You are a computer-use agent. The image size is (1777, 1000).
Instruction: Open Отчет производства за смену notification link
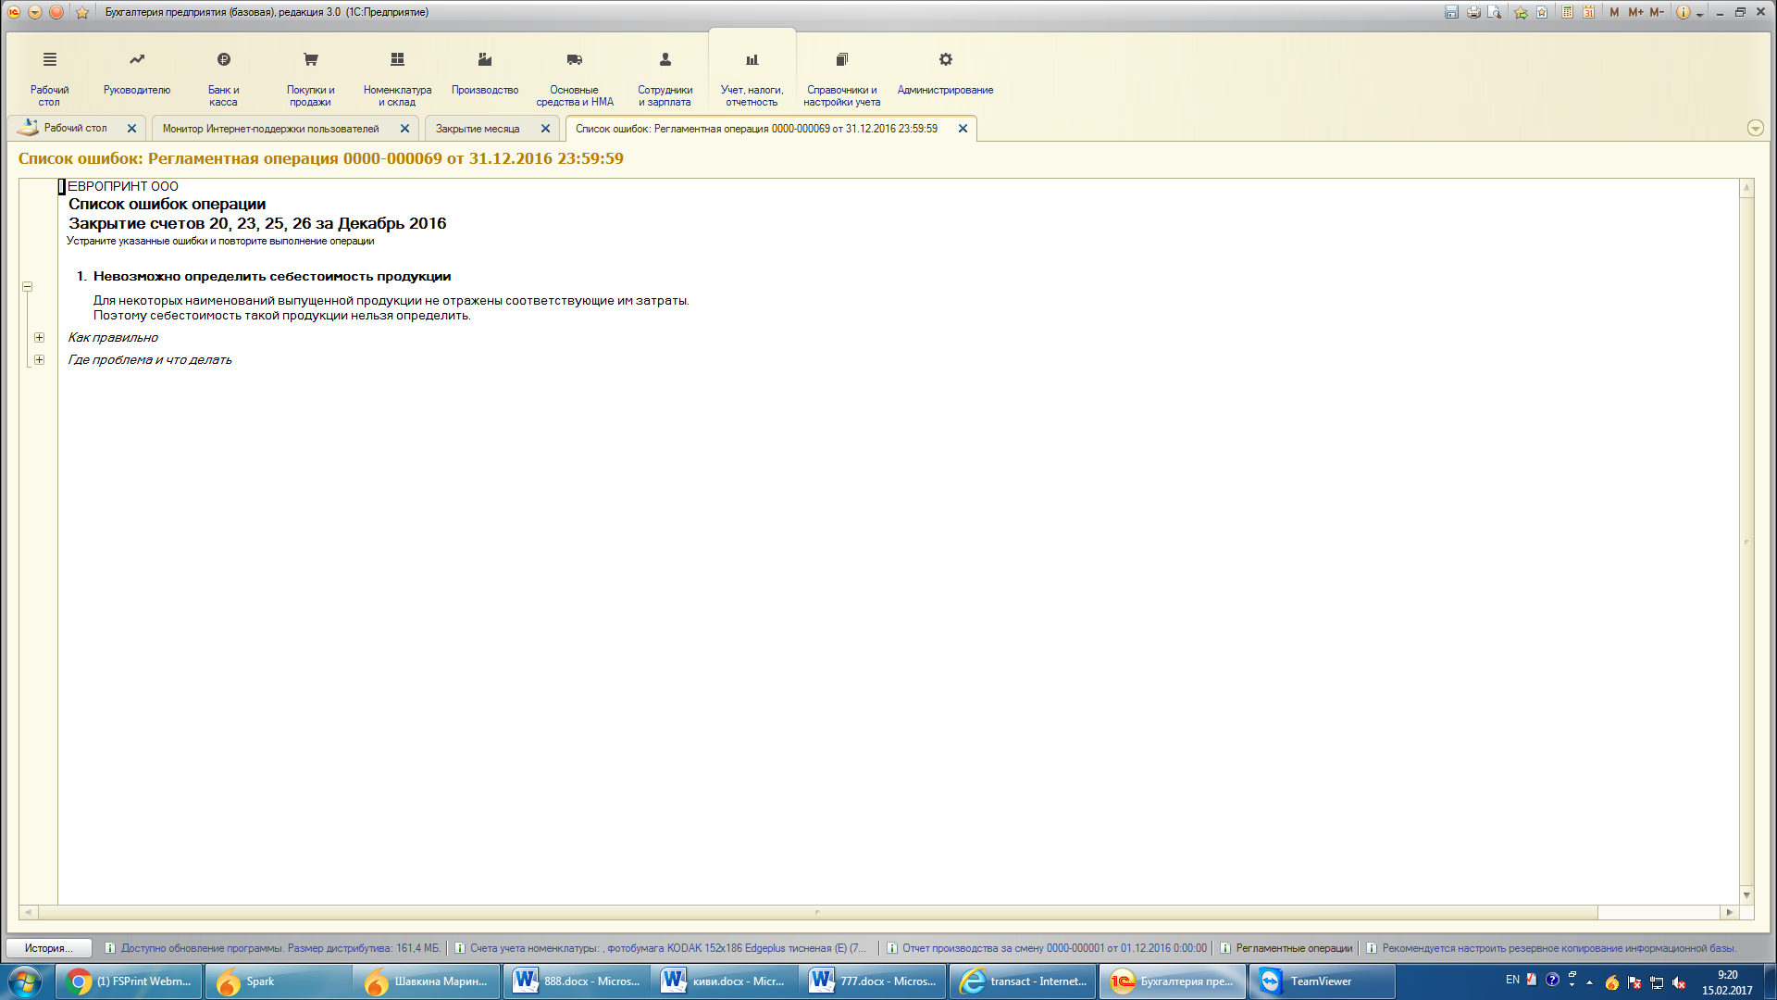point(1054,948)
